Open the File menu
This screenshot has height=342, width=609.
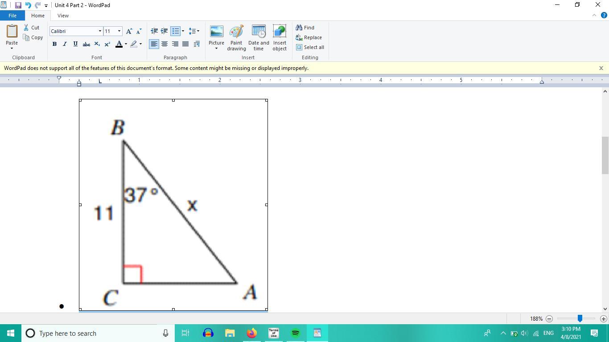pyautogui.click(x=12, y=16)
